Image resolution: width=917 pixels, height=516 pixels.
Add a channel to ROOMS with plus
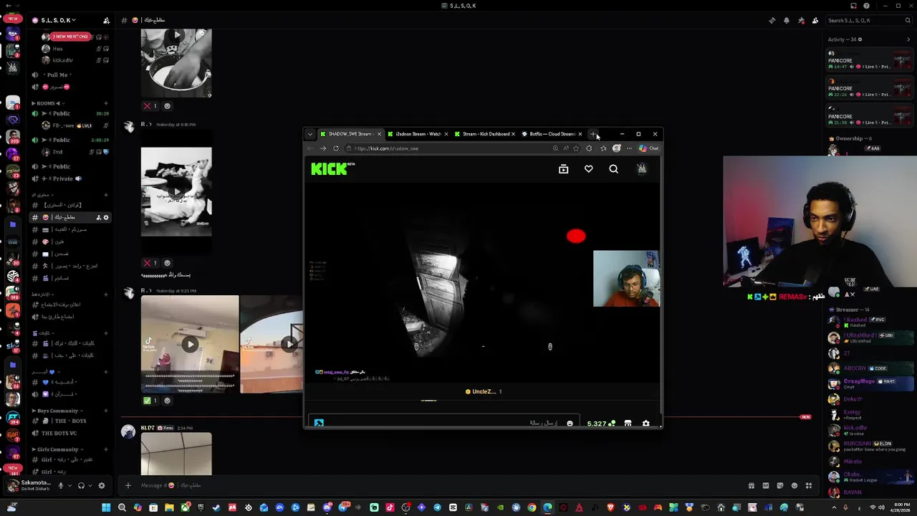pos(106,103)
